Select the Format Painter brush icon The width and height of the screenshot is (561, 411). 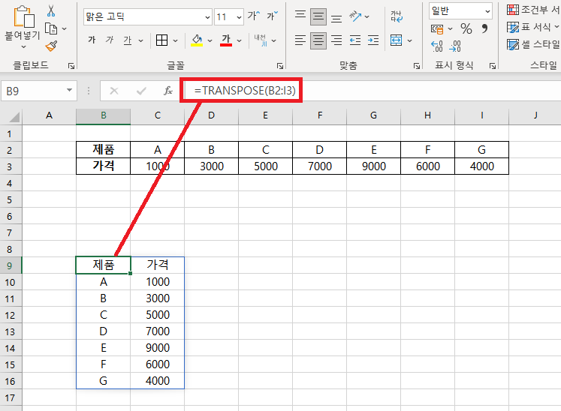51,46
